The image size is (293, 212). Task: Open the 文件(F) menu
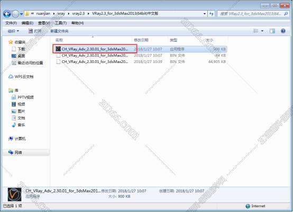pyautogui.click(x=11, y=23)
